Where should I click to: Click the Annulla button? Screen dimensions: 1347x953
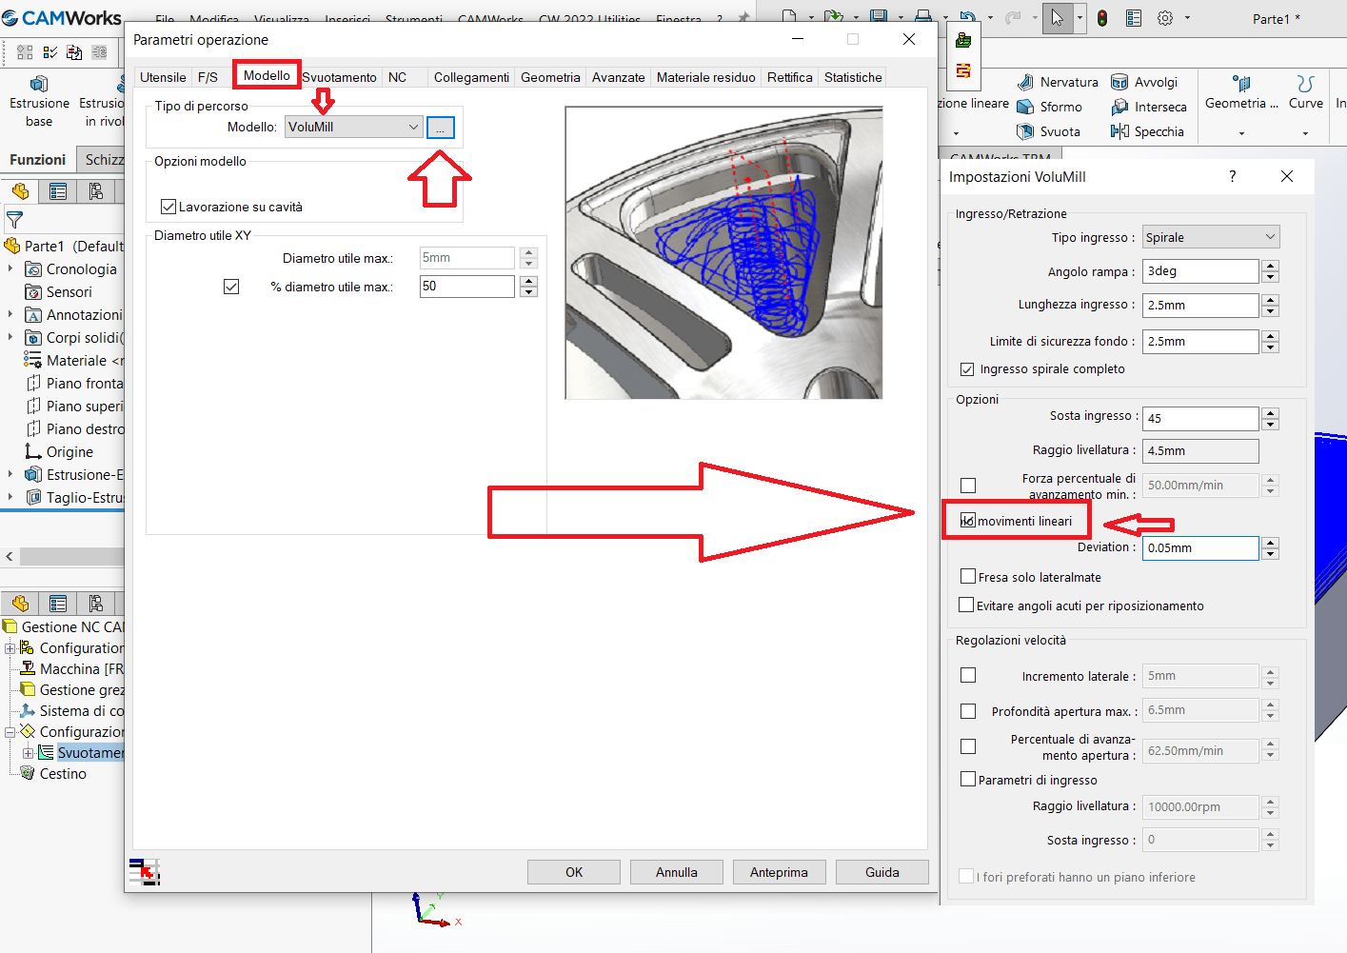coord(677,872)
